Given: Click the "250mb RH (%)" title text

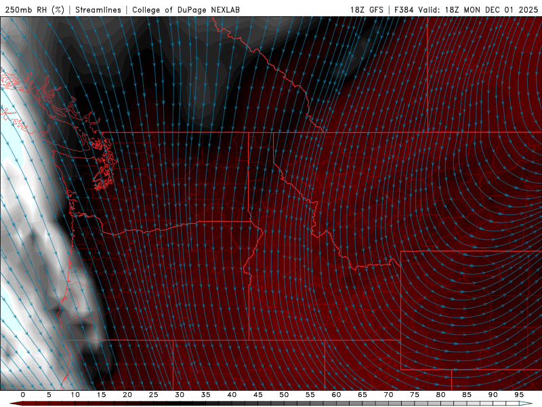Looking at the screenshot, I should 35,9.
